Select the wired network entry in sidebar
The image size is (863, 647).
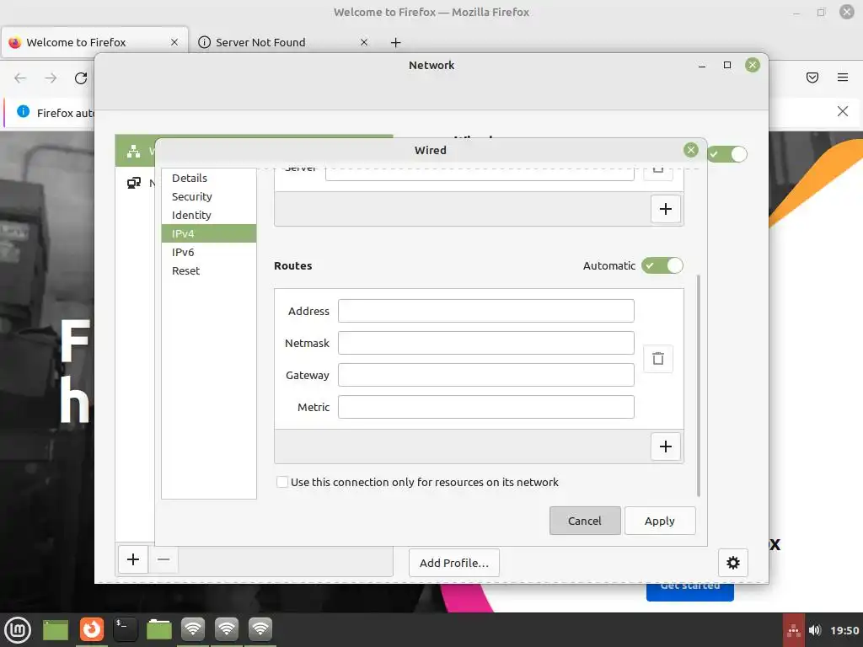136,151
